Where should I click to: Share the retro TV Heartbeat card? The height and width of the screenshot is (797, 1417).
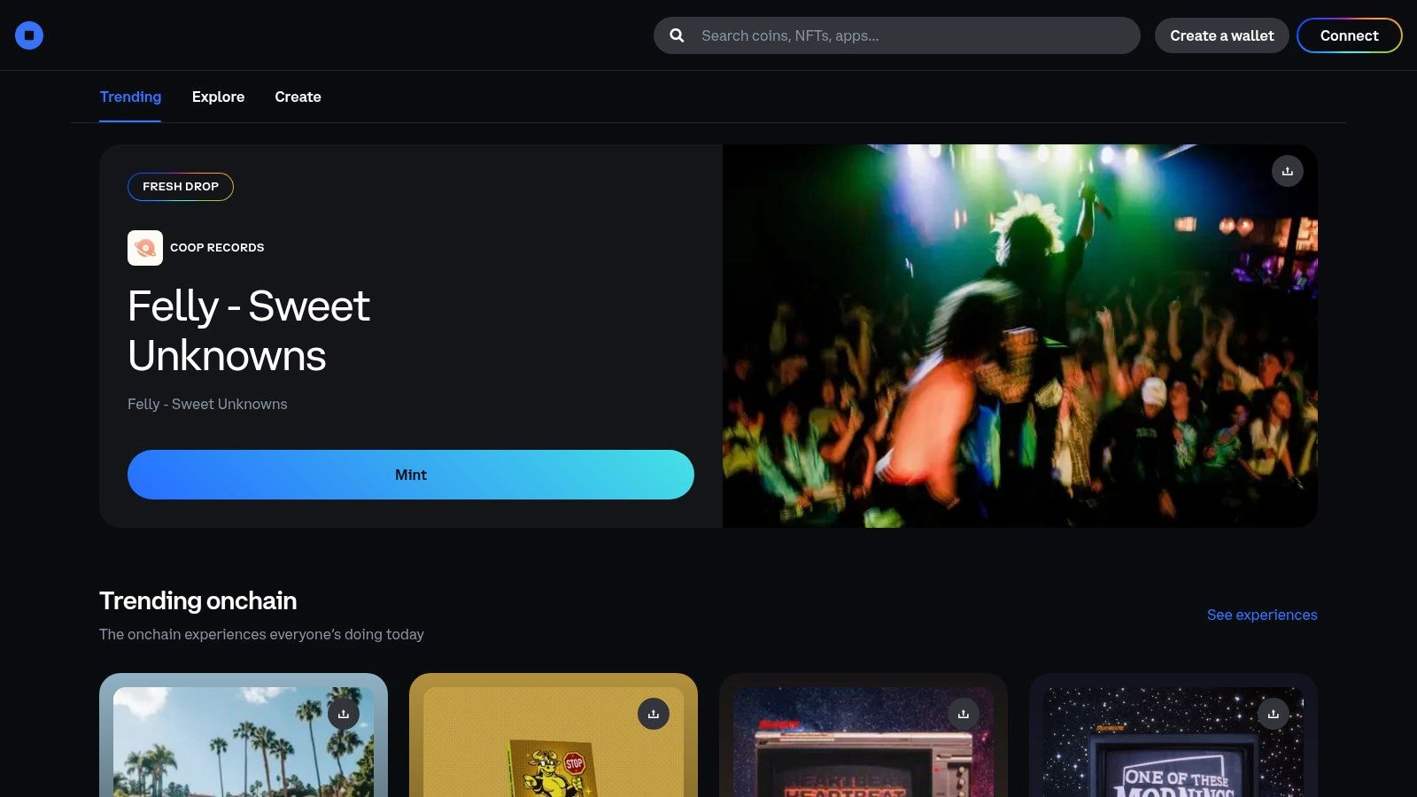pos(964,714)
